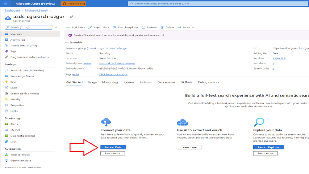Click Learn more under Explore your data
309x174 pixels.
pos(266,153)
